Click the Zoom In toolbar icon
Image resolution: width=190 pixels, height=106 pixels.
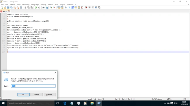pyautogui.click(x=51, y=8)
